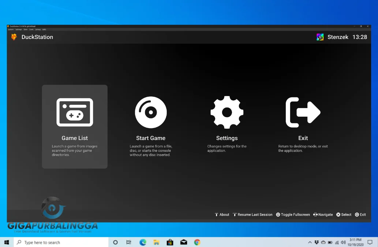Maximize or restore the DuckStation window

(361, 26)
